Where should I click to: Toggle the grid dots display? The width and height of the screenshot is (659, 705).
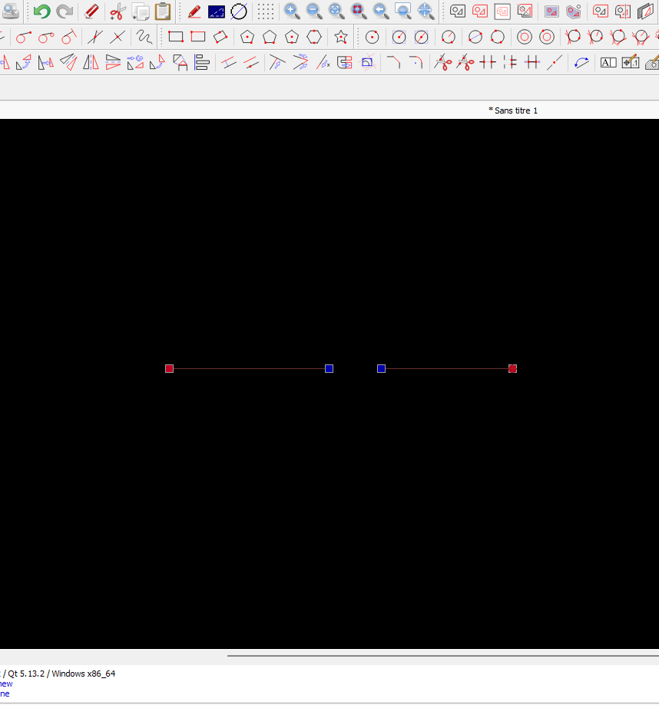(266, 12)
